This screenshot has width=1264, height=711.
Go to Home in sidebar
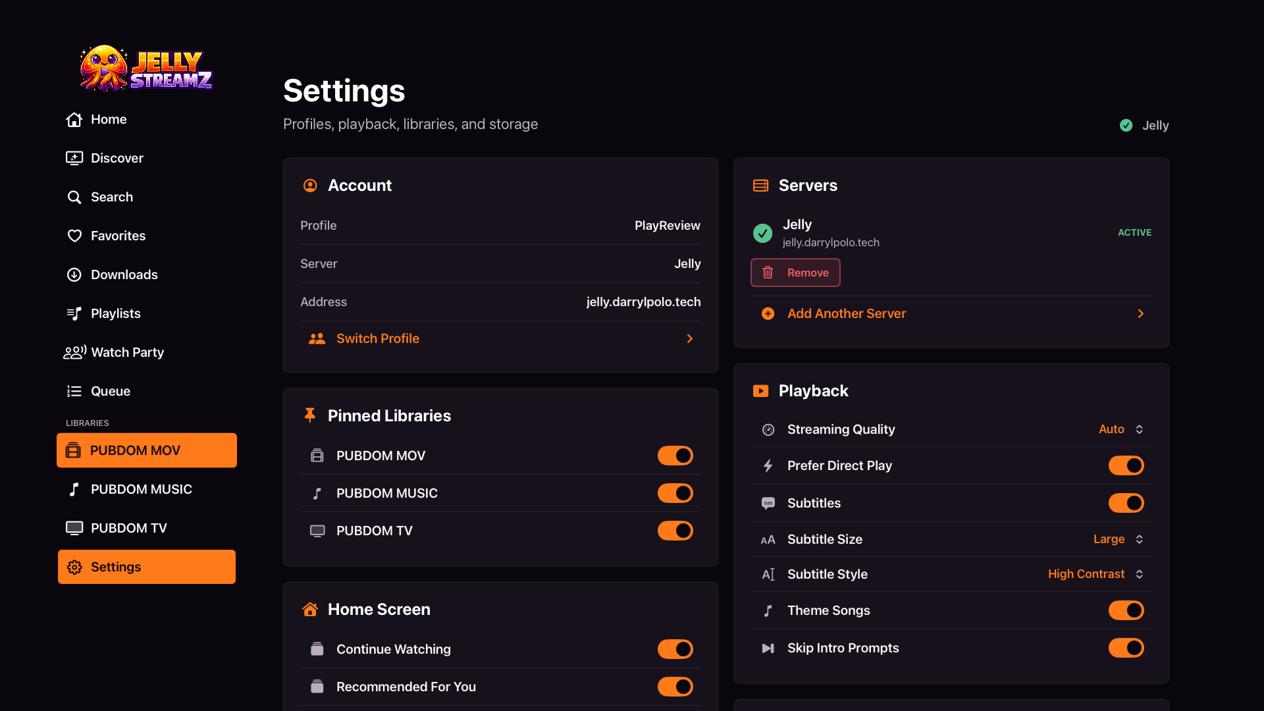[x=147, y=119]
